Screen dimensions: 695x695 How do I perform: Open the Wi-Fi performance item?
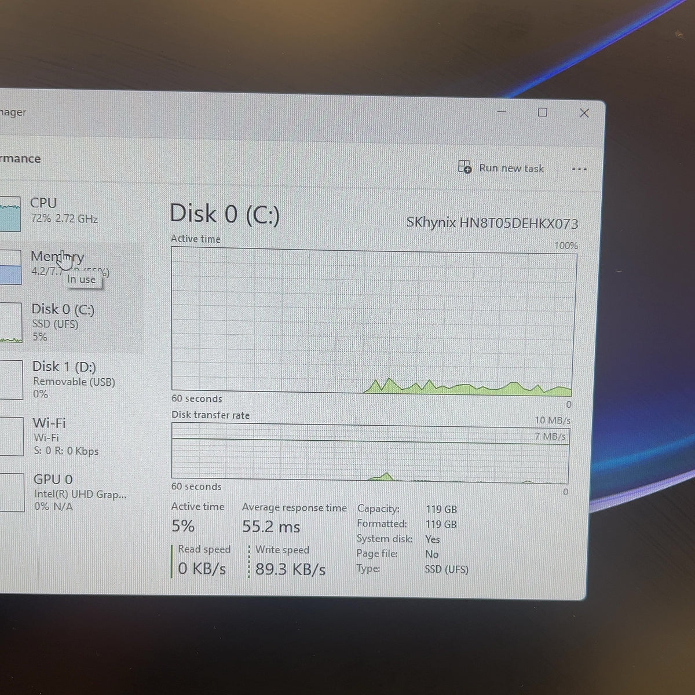[69, 436]
